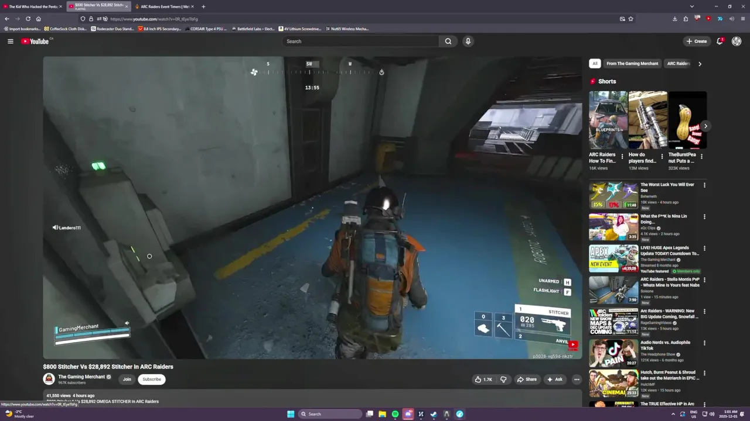Open options for 'Stella Montis PvP' video

tap(704, 280)
